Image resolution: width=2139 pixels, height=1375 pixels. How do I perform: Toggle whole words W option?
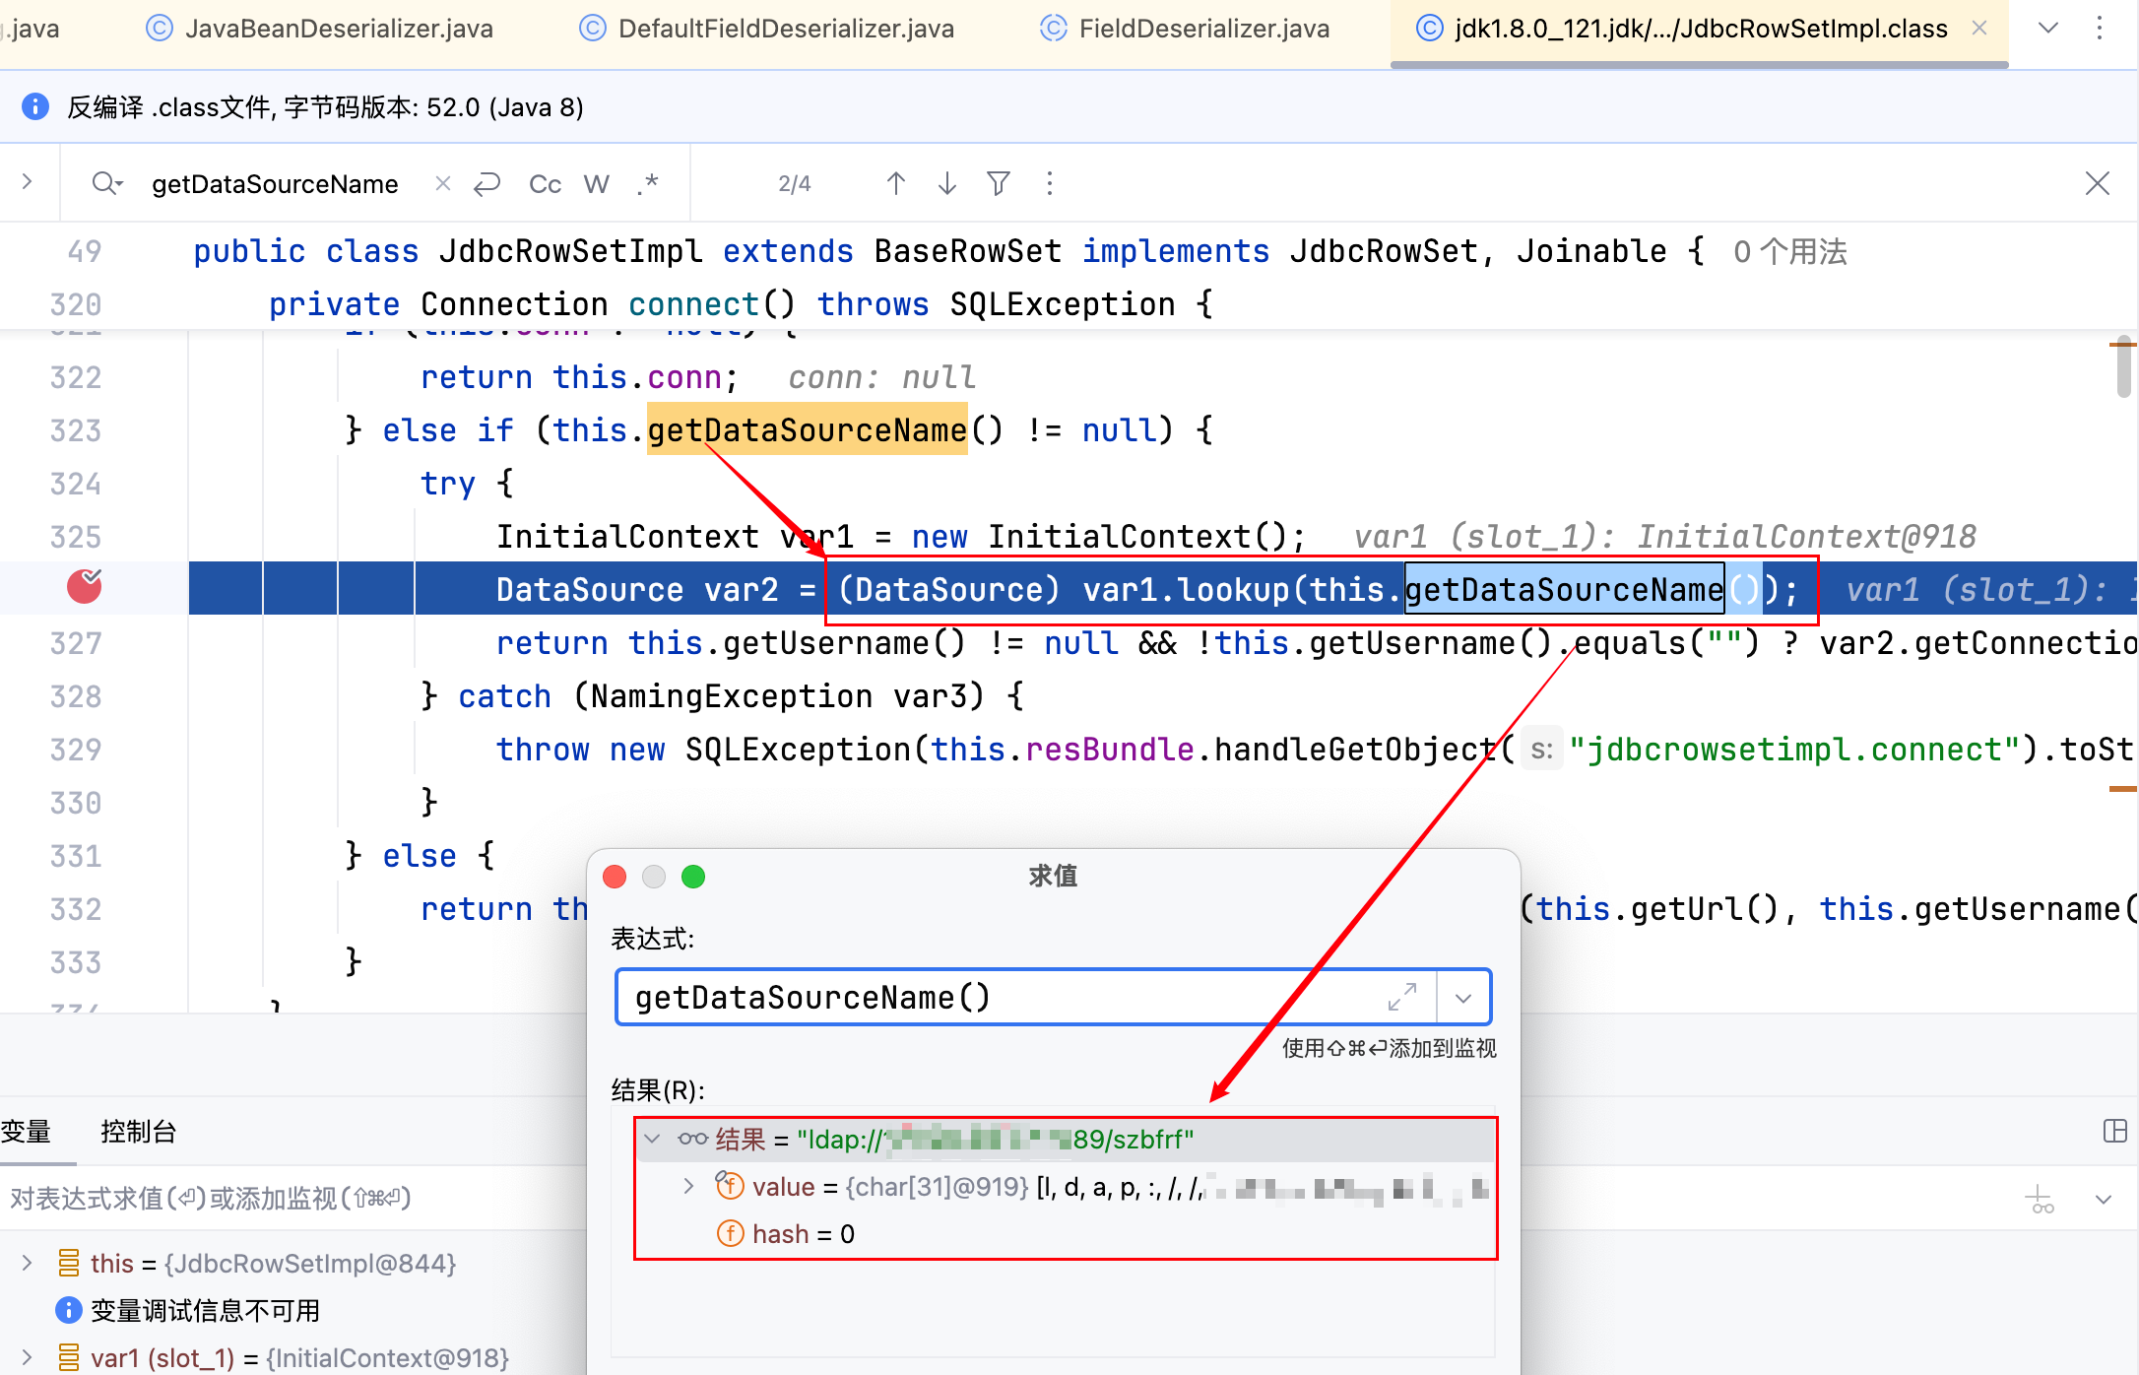596,184
